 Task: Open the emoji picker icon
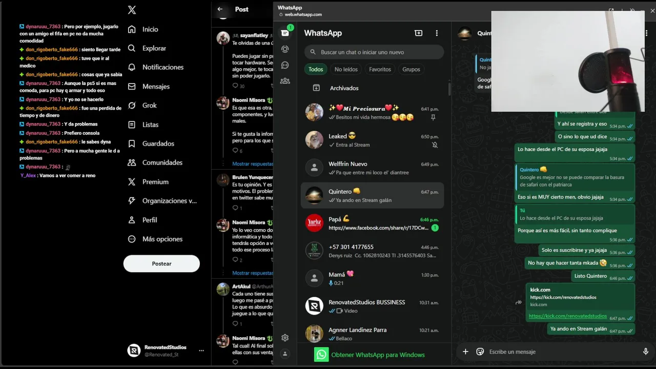480,352
